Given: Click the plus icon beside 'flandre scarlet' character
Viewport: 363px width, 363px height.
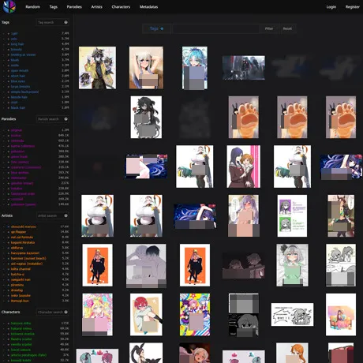Looking at the screenshot, I should [9, 339].
